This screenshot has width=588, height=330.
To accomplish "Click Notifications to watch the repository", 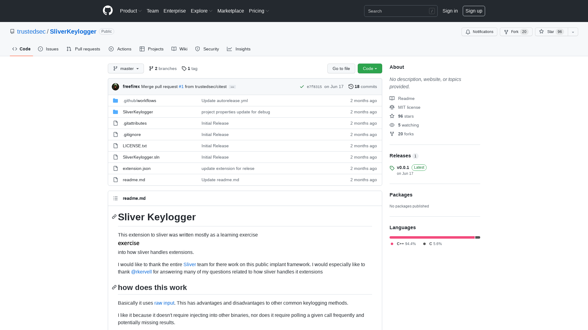I will [x=479, y=32].
